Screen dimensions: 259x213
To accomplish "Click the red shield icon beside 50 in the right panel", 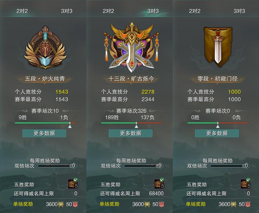I will pos(248,204).
